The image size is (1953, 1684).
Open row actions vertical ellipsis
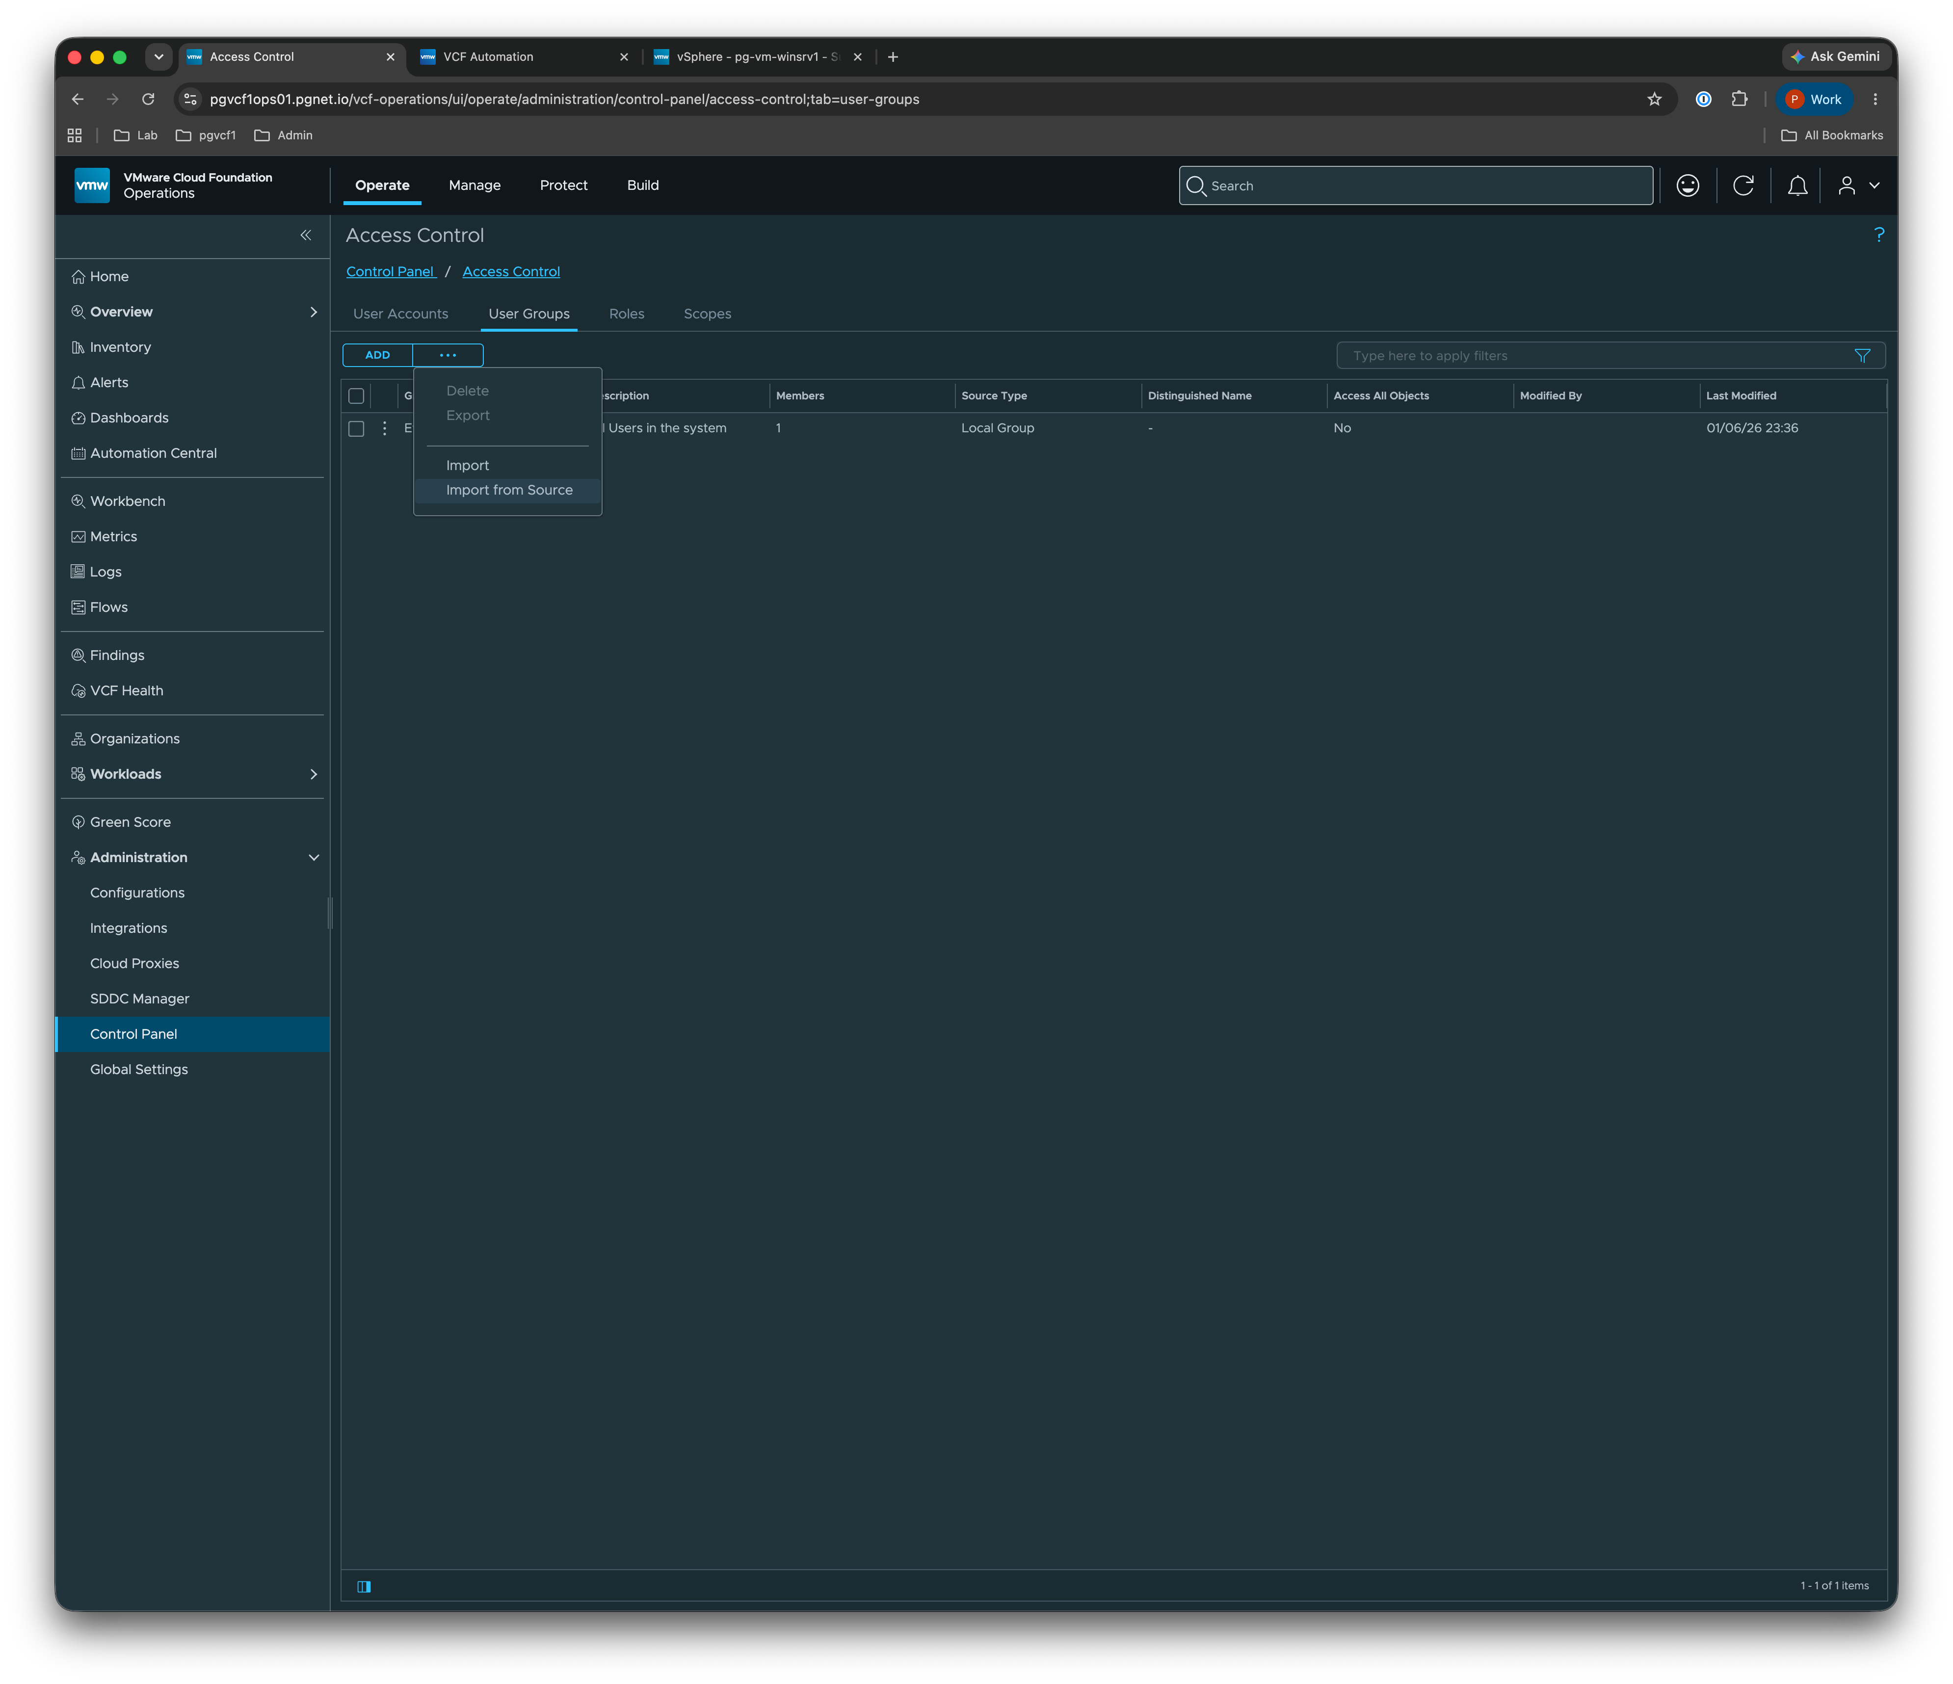385,428
